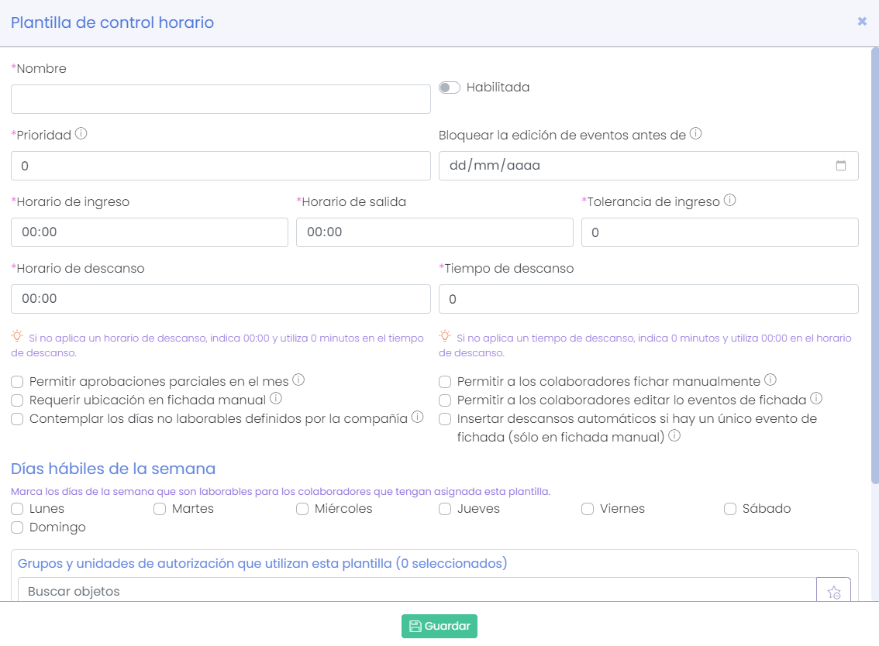Check Permitir a los colaboradores fichar manualmente
Image resolution: width=879 pixels, height=646 pixels.
pos(445,381)
